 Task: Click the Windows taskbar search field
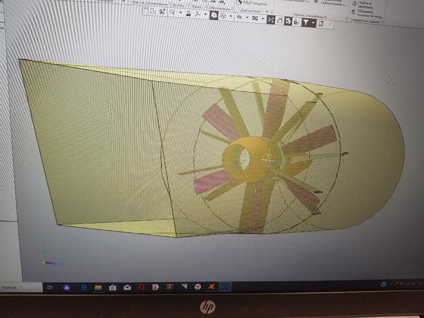(20, 287)
